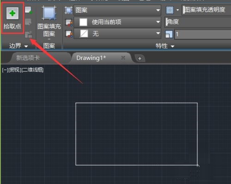
Task: Open the 二维线框 visual style menu
Action: point(32,70)
